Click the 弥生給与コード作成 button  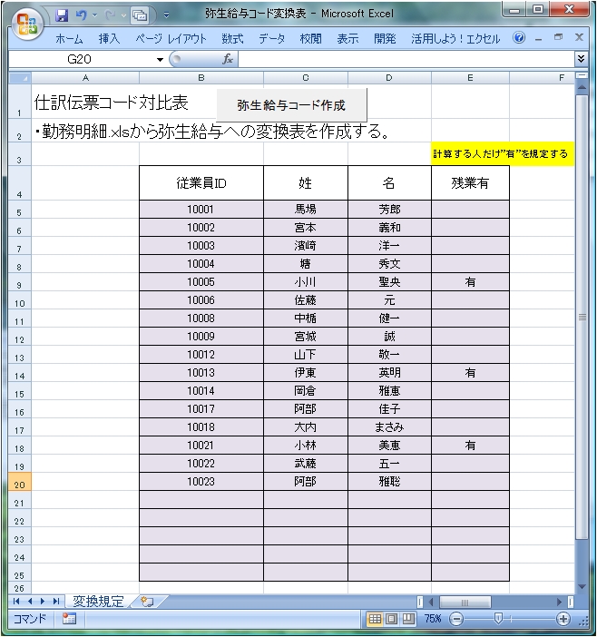pyautogui.click(x=291, y=105)
